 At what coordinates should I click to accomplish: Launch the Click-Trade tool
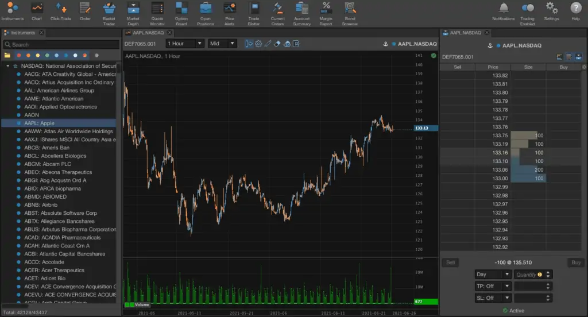coord(61,11)
